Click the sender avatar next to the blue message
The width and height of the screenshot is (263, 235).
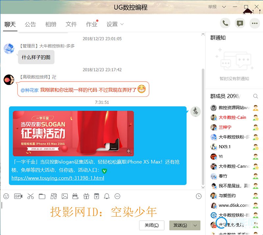pyautogui.click(x=196, y=112)
